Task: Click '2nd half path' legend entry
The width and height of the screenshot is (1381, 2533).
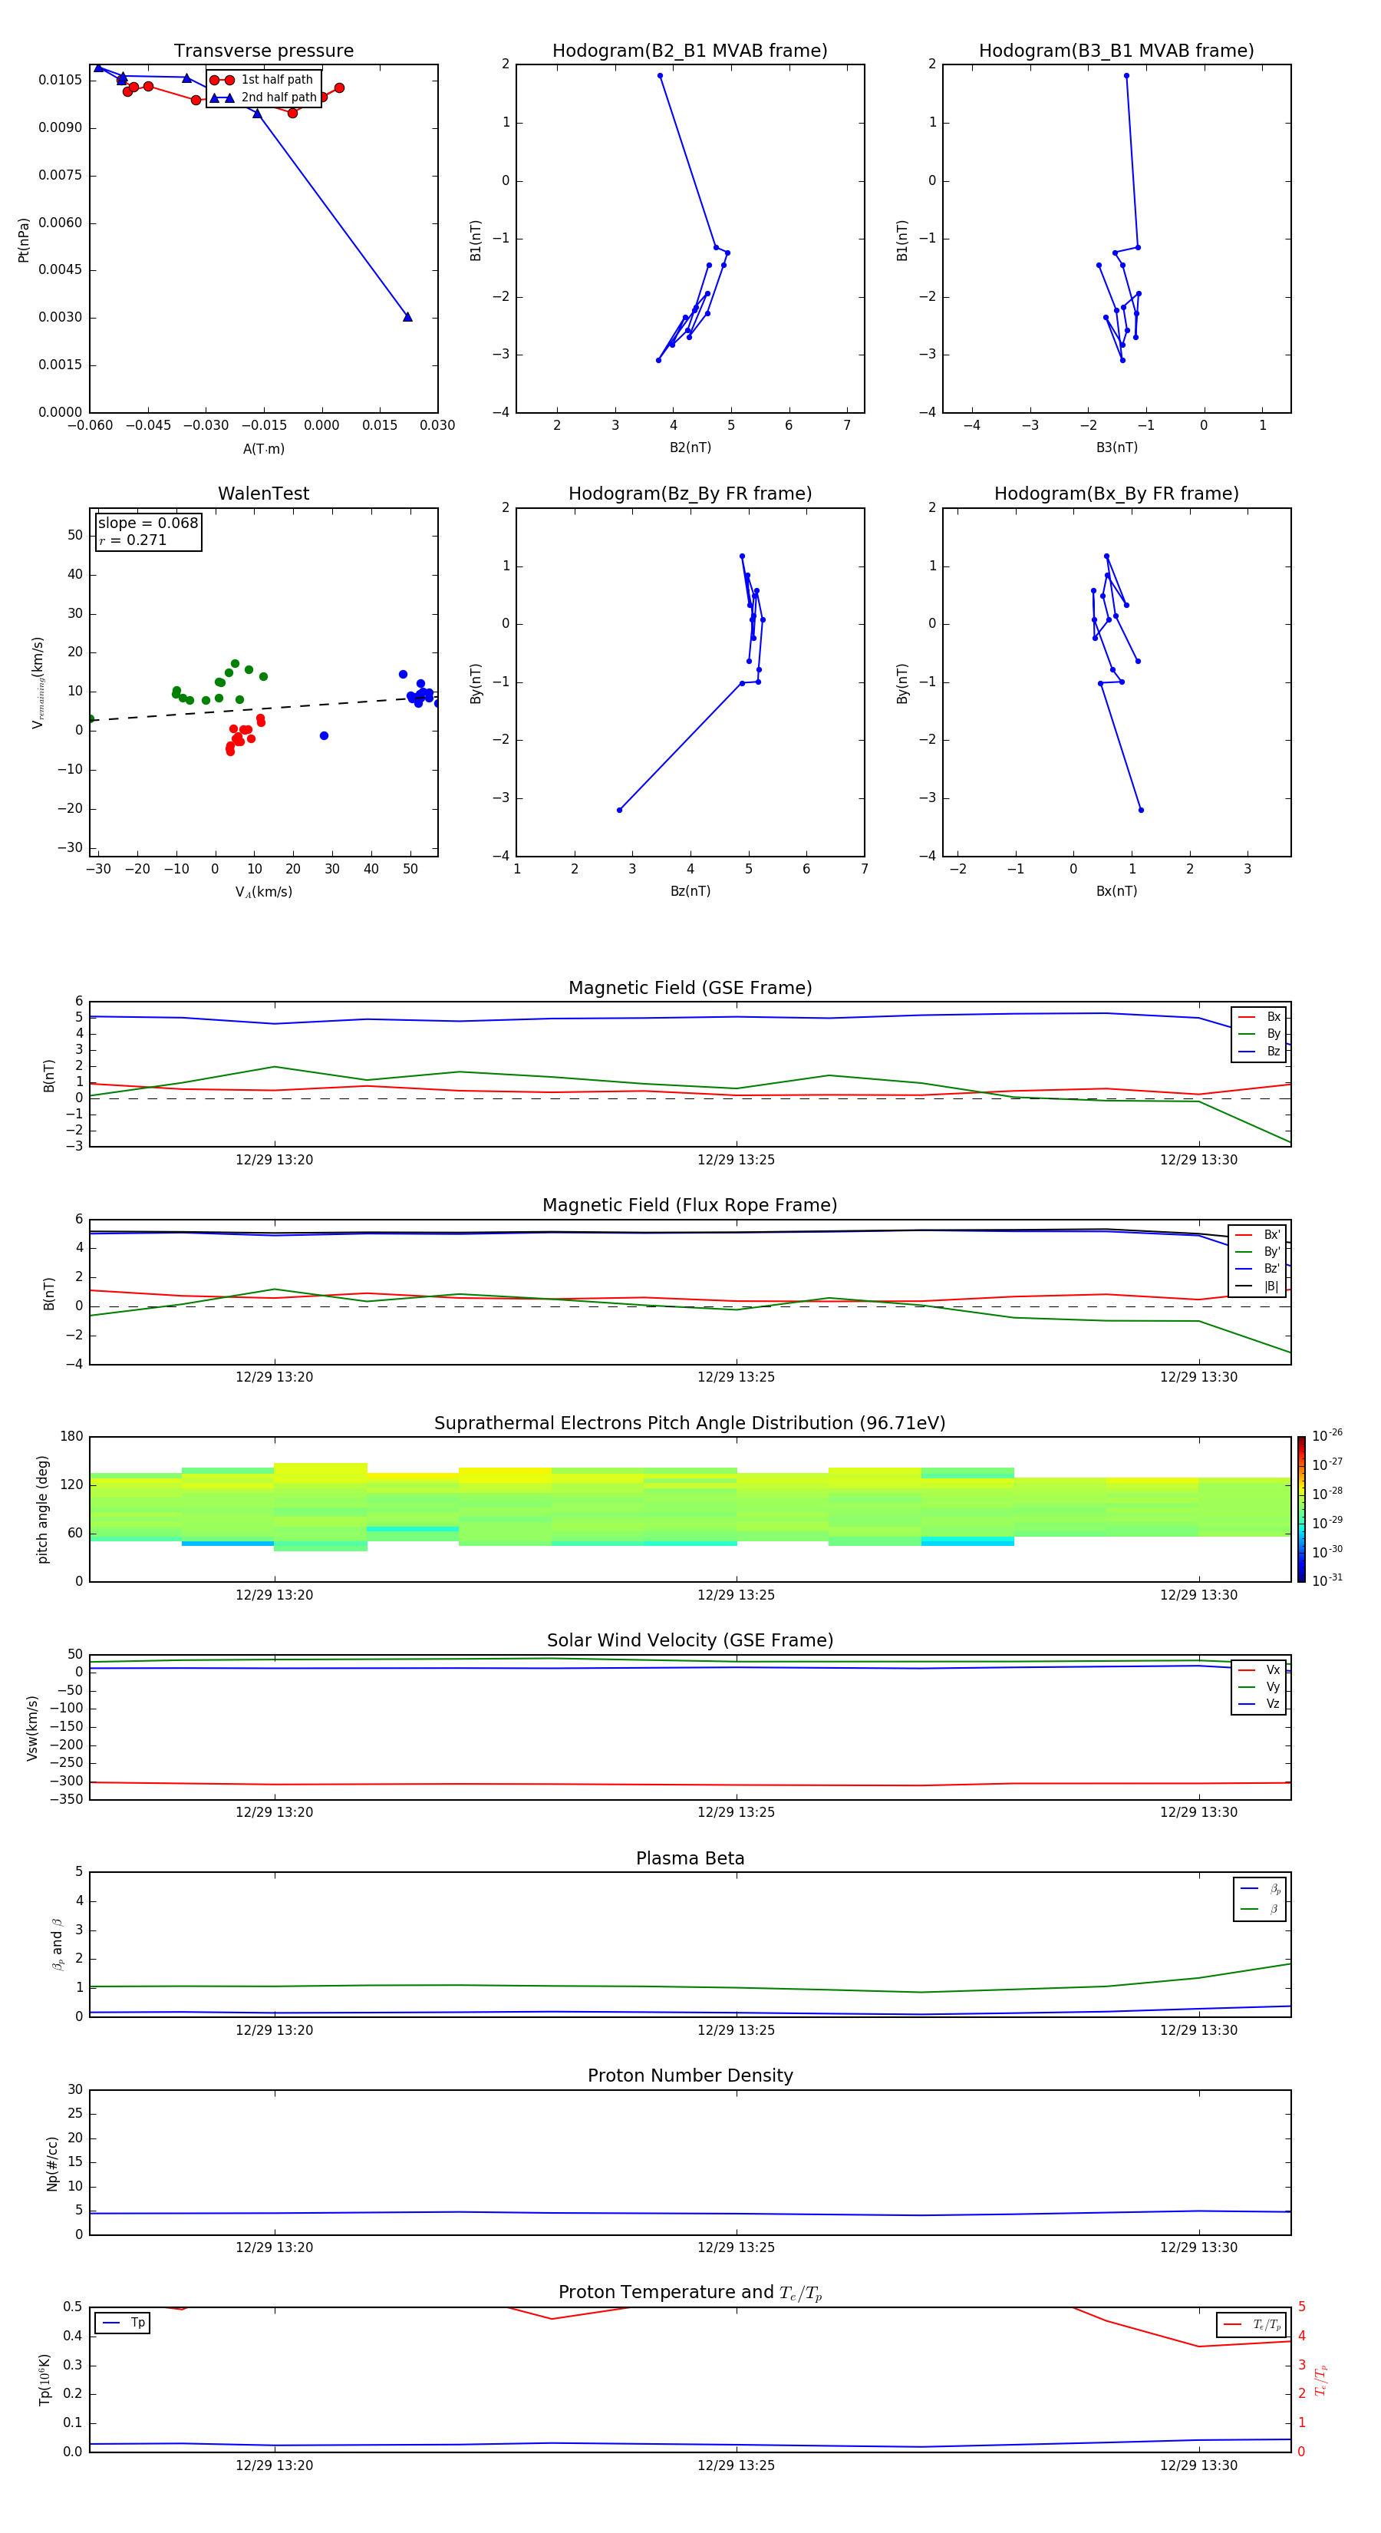Action: 262,97
